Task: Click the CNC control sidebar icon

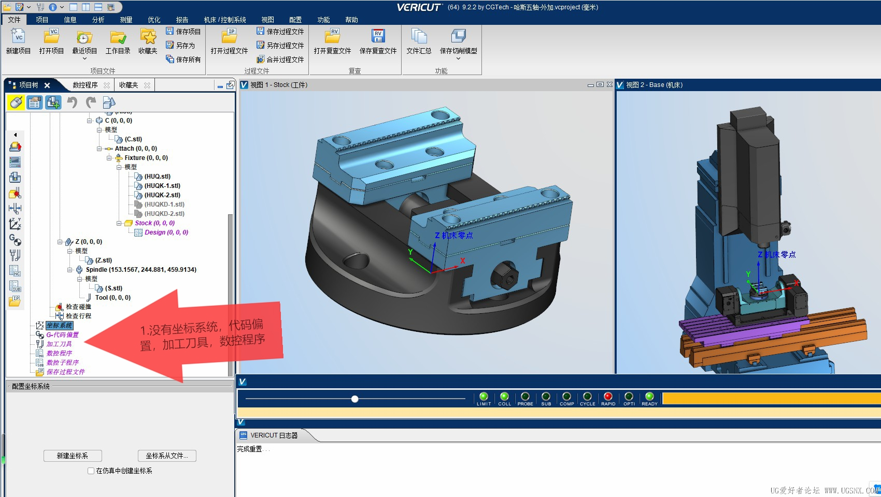Action: click(15, 162)
